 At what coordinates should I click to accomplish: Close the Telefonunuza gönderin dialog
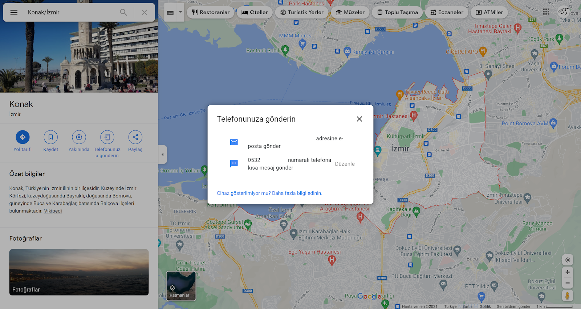(359, 119)
